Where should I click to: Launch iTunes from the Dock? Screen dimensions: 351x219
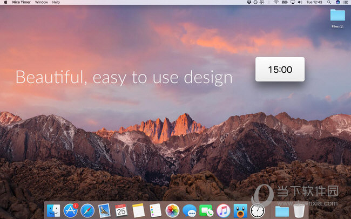pyautogui.click(x=223, y=211)
